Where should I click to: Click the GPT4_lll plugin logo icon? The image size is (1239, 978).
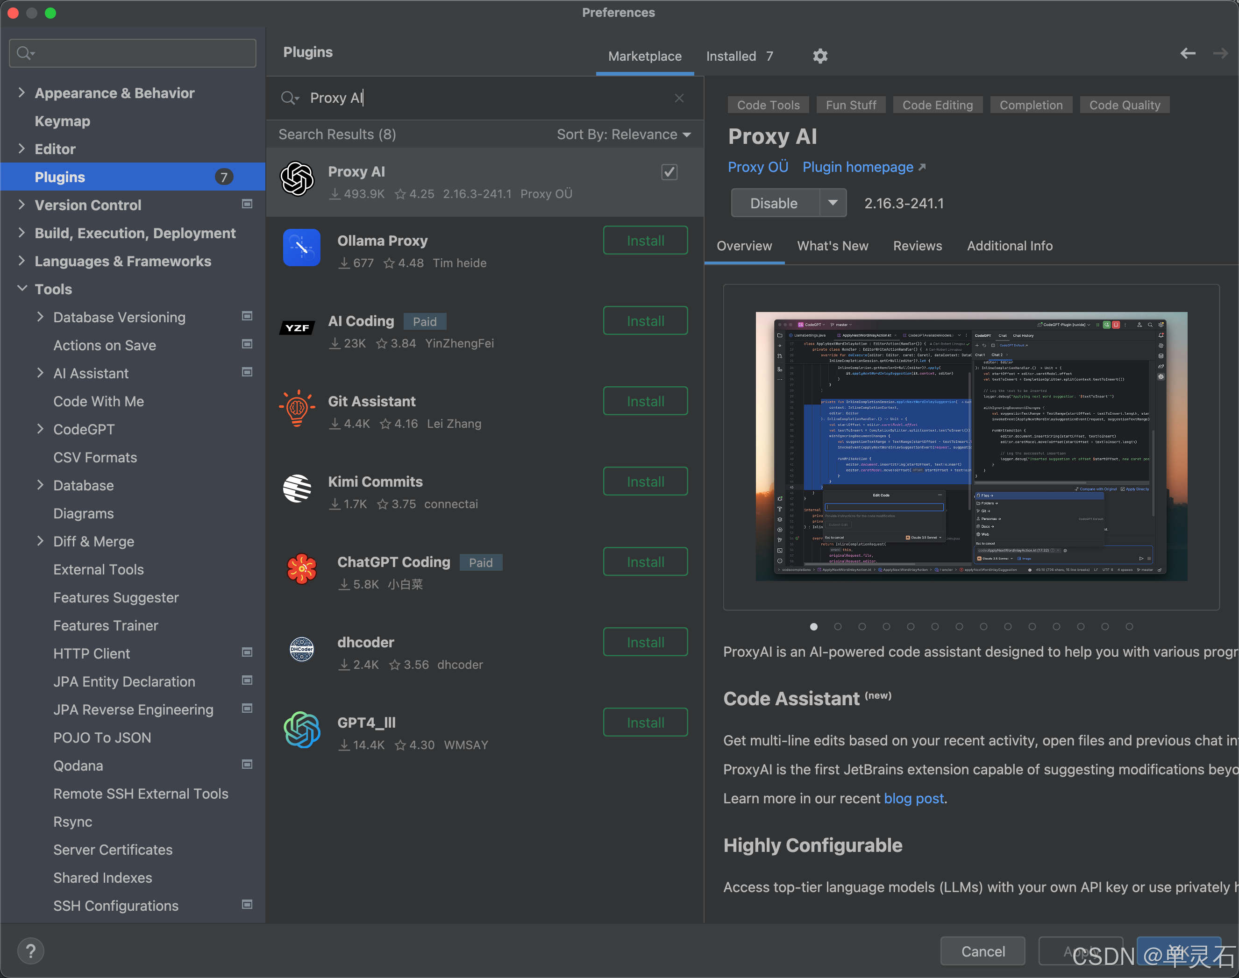pos(301,730)
